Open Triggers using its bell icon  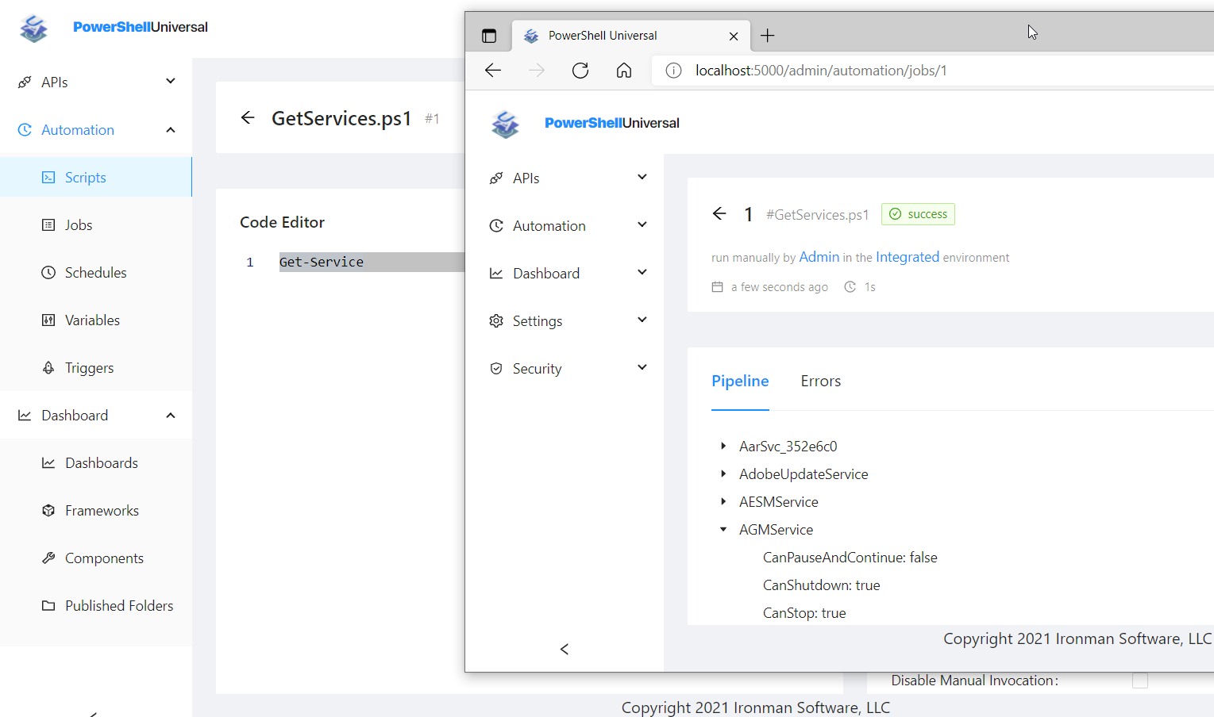click(x=48, y=367)
